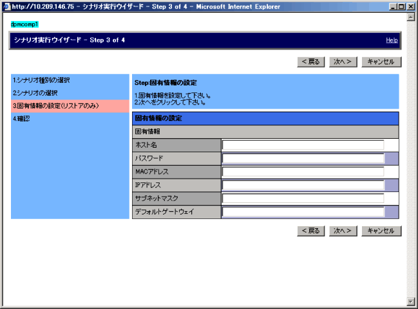Click the bottom 戻る back button
The image size is (418, 309).
[x=311, y=231]
